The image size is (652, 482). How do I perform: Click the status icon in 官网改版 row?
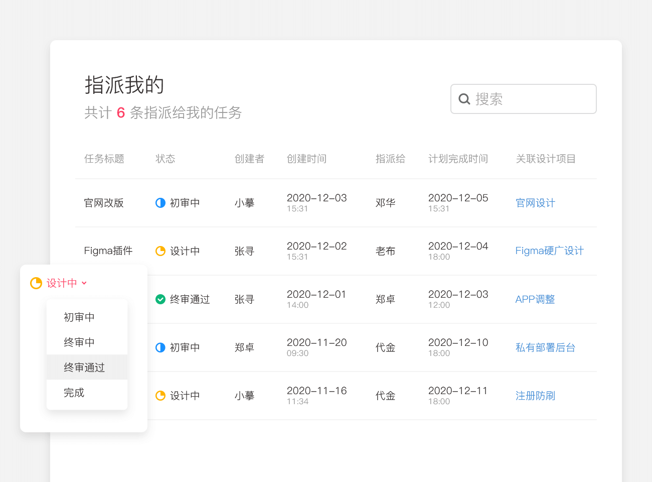pos(160,203)
